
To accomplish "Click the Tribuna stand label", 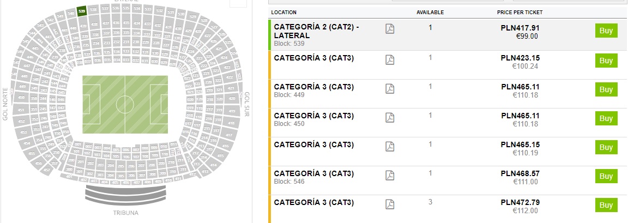I will point(126,213).
